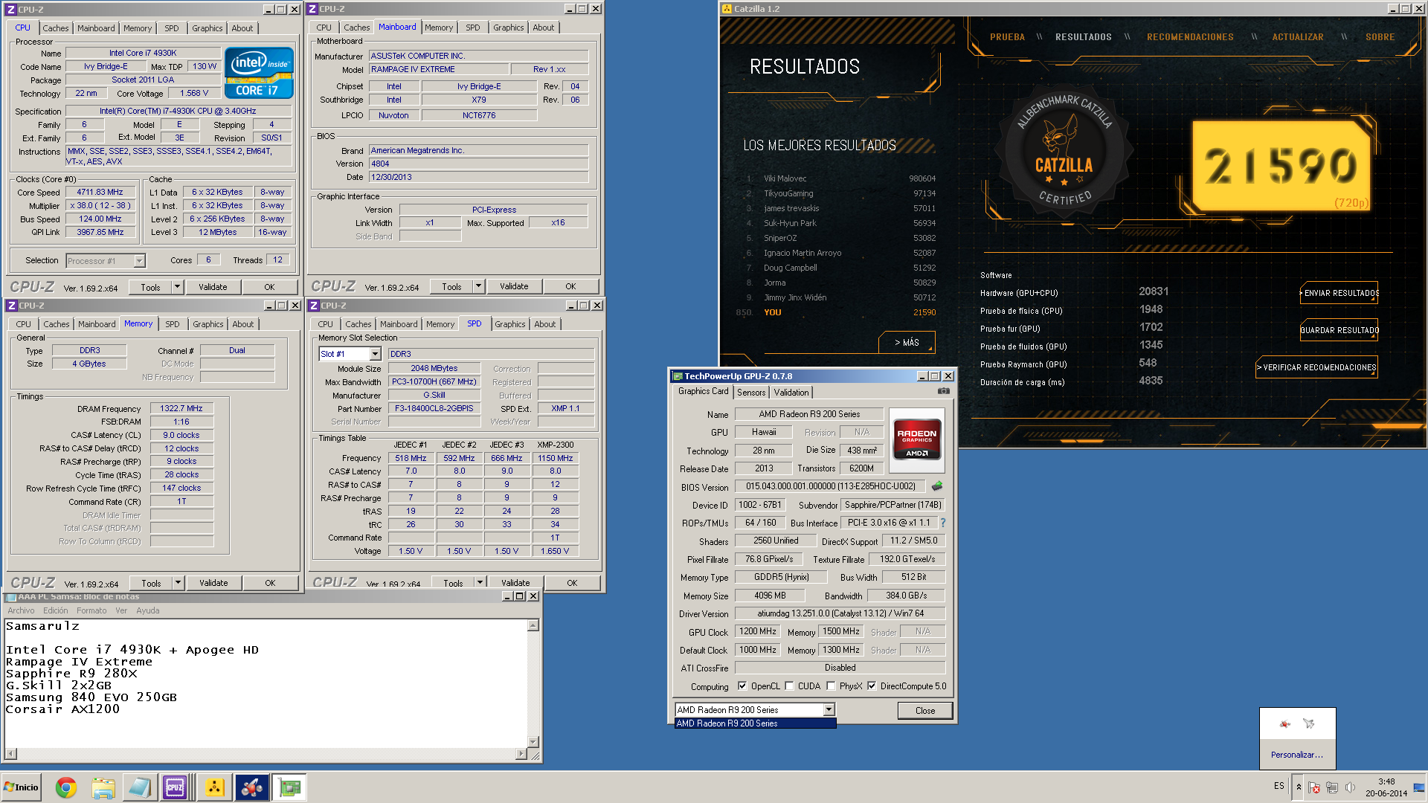This screenshot has width=1428, height=803.
Task: Open Tools dropdown arrow in CPU-Z SPD window
Action: click(x=480, y=582)
